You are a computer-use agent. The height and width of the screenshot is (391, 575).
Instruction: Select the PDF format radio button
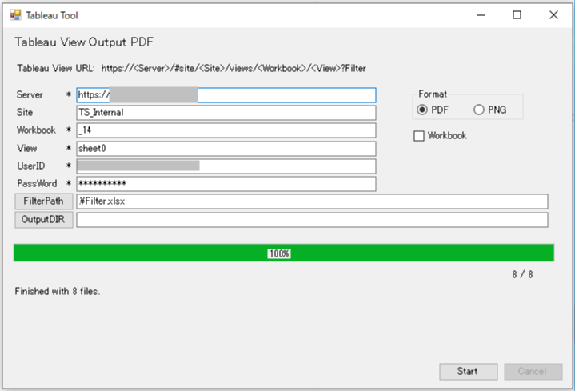(433, 110)
